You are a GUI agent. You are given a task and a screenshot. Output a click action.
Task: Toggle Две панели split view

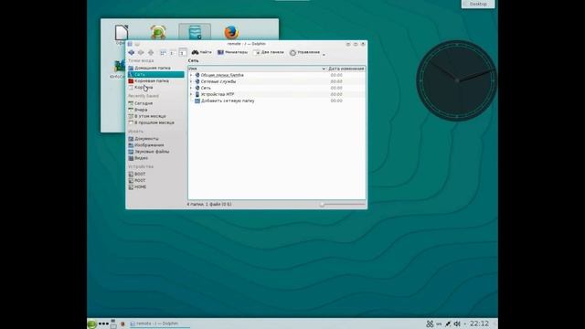click(x=269, y=52)
